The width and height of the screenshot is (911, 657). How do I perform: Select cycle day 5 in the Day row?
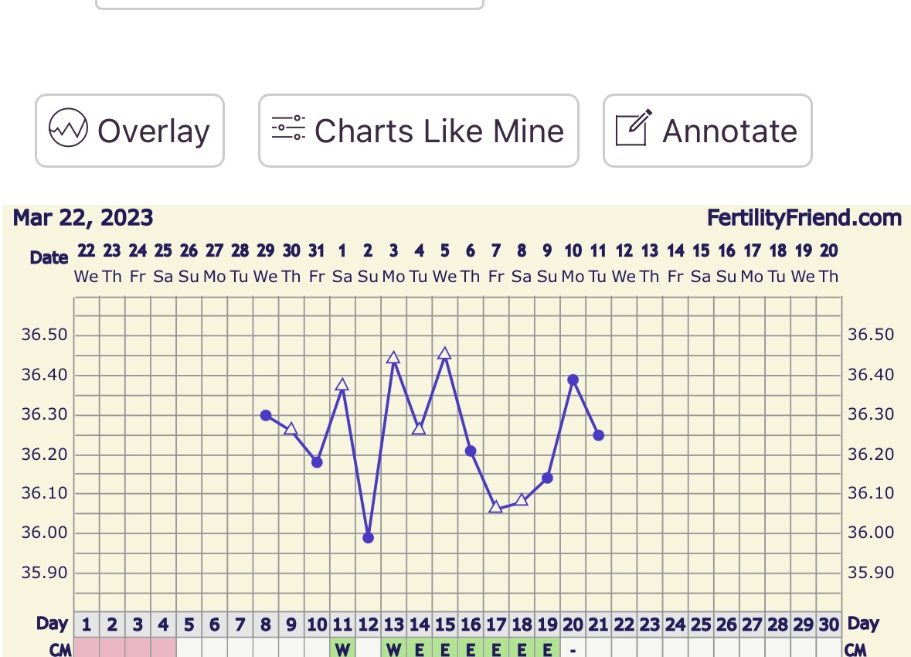(x=189, y=625)
